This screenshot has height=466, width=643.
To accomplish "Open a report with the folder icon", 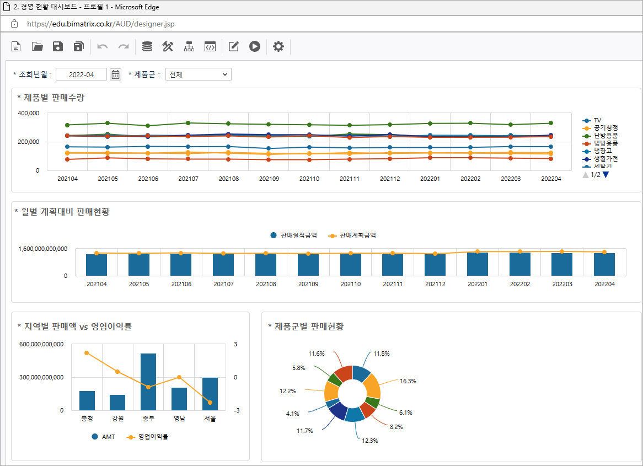I will click(37, 47).
